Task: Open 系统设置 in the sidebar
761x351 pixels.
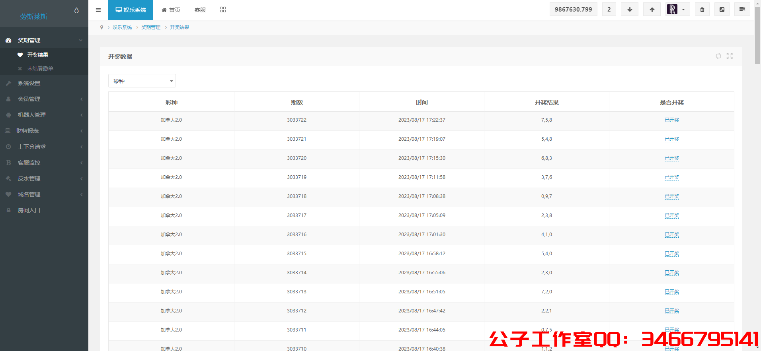Action: [x=29, y=83]
